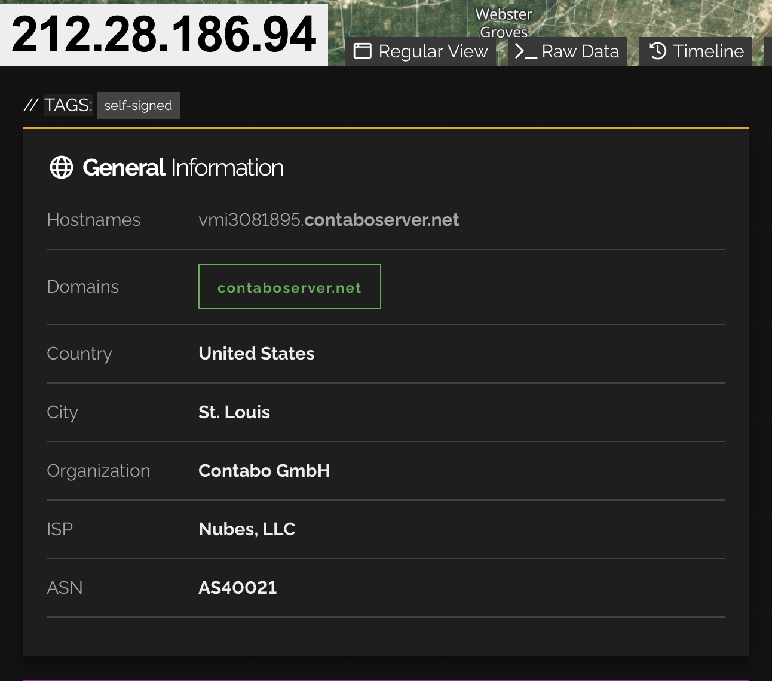The height and width of the screenshot is (681, 772).
Task: Click the United States country value
Action: (x=256, y=354)
